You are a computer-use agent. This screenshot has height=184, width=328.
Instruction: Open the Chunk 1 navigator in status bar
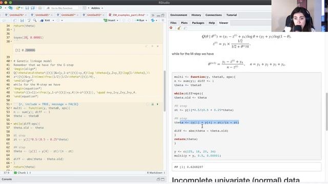[x=23, y=173]
